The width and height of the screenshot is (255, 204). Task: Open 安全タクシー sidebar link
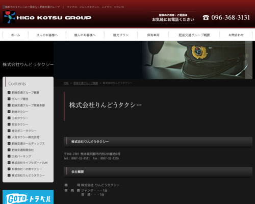pyautogui.click(x=20, y=124)
